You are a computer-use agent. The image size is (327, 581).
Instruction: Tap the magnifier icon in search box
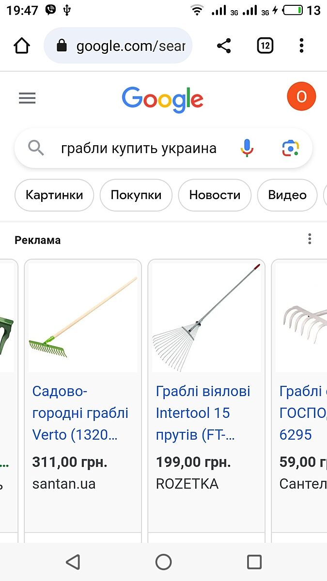(36, 148)
